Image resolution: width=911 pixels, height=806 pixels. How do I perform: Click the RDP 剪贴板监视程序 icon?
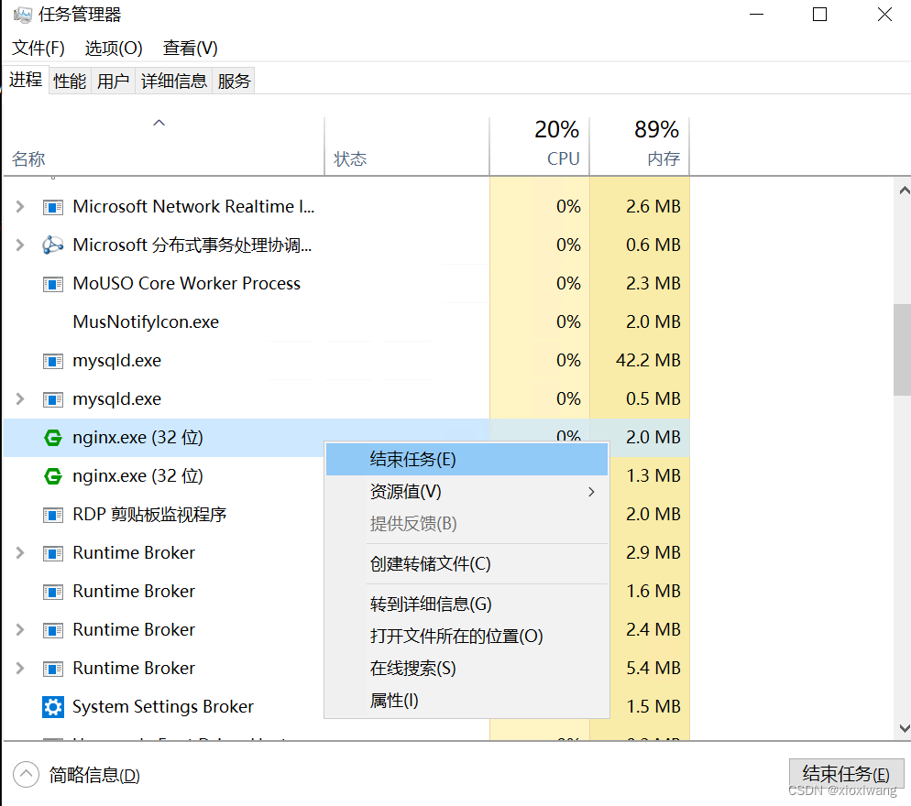tap(53, 515)
